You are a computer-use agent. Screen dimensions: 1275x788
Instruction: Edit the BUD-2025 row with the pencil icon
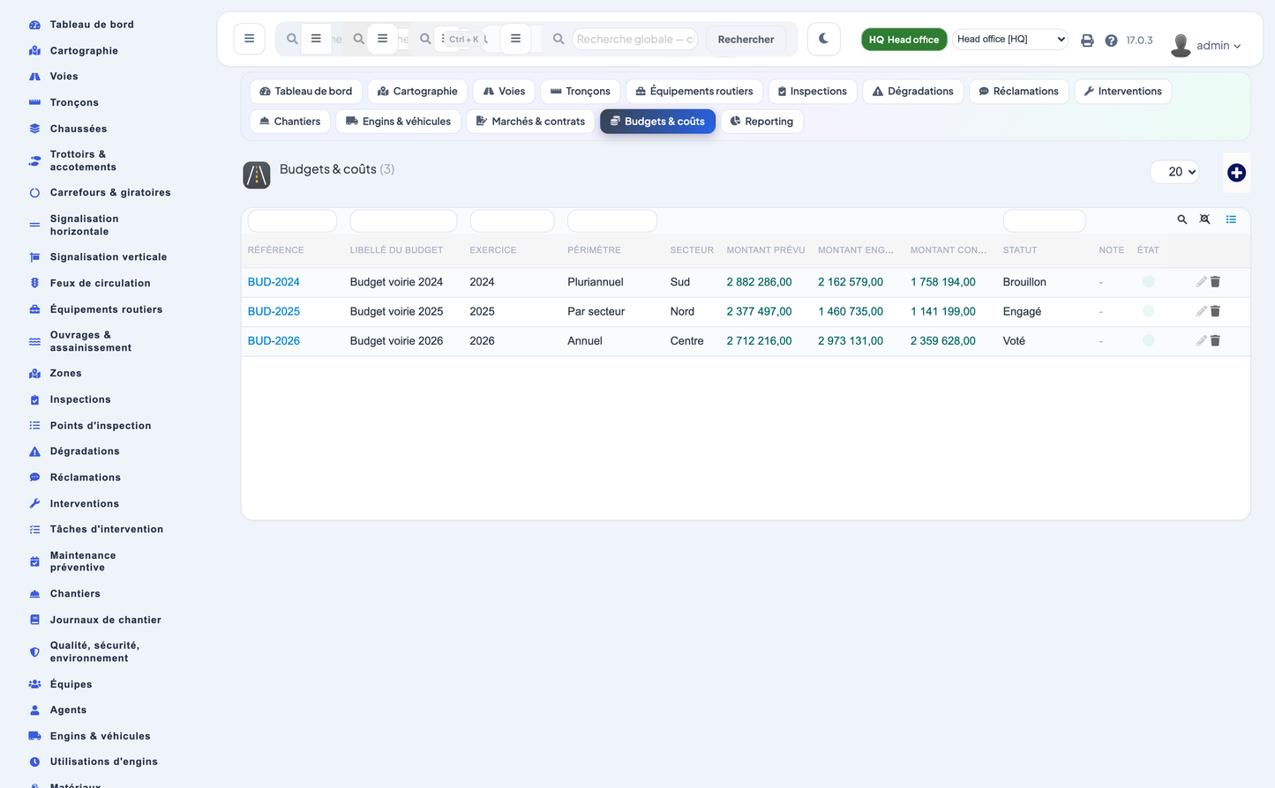(1201, 311)
